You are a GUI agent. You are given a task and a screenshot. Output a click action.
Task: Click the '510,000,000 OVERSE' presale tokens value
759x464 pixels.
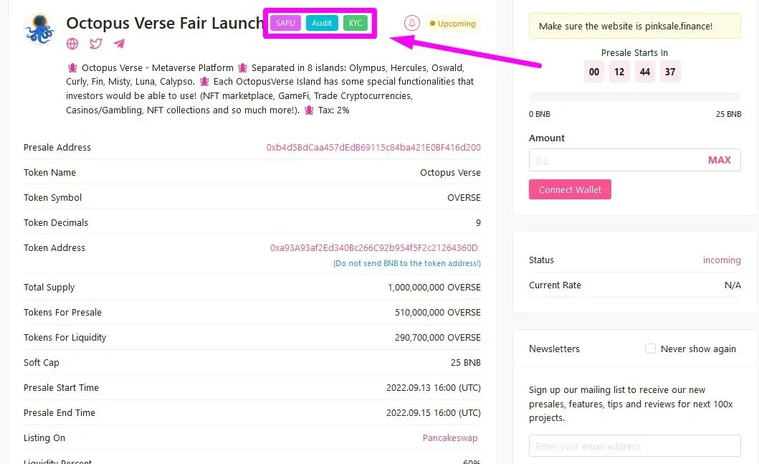pos(438,313)
